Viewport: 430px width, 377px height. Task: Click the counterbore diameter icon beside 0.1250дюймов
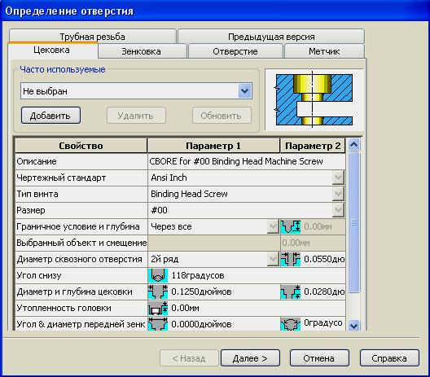tap(158, 292)
